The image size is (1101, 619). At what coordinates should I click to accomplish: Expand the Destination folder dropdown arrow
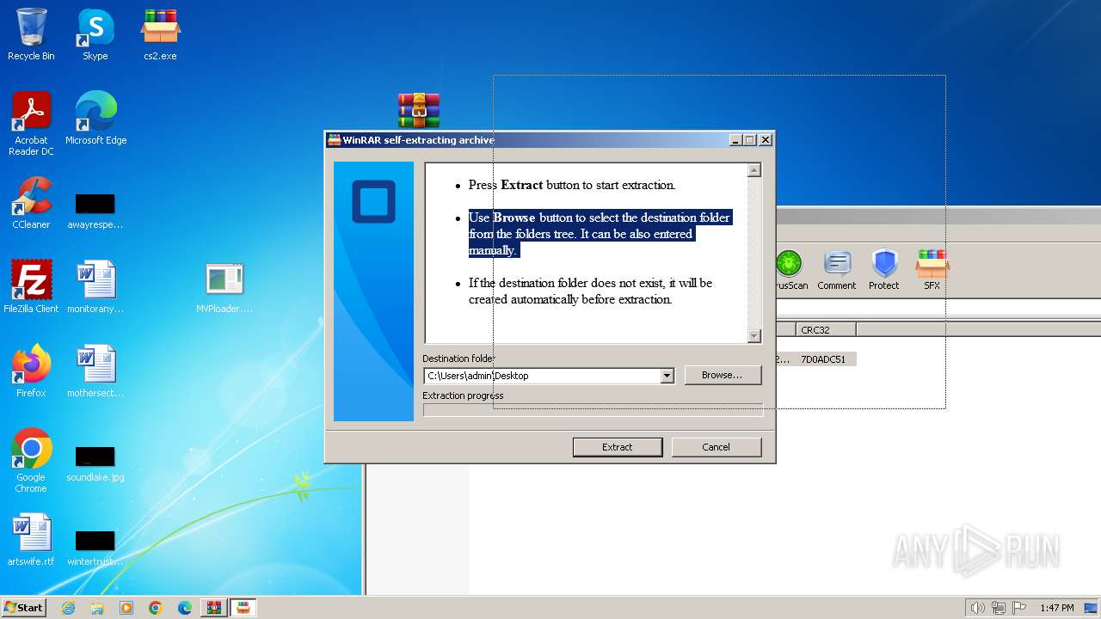click(667, 376)
